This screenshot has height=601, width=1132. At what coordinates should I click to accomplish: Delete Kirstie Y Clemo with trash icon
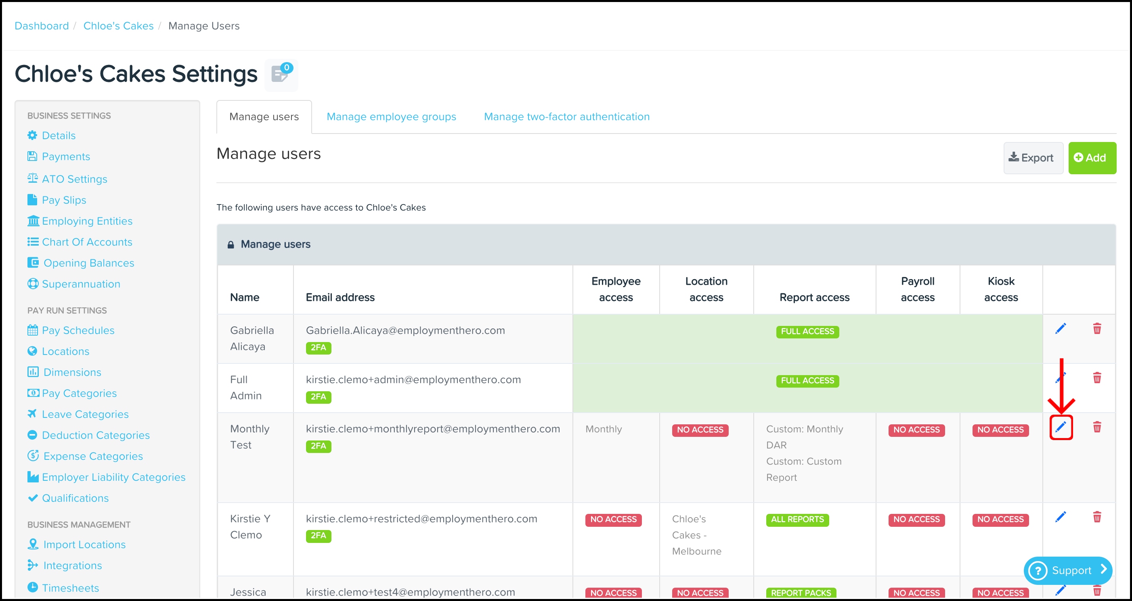[1097, 517]
